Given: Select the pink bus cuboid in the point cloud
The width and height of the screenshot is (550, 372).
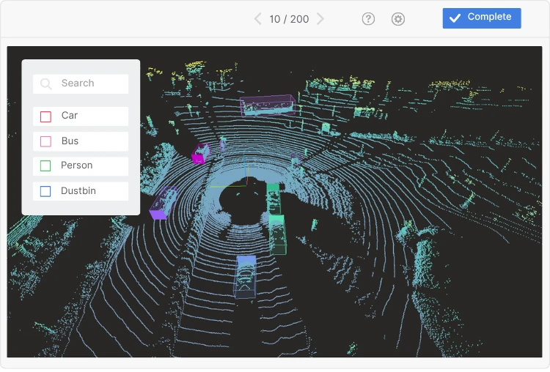Looking at the screenshot, I should point(268,105).
